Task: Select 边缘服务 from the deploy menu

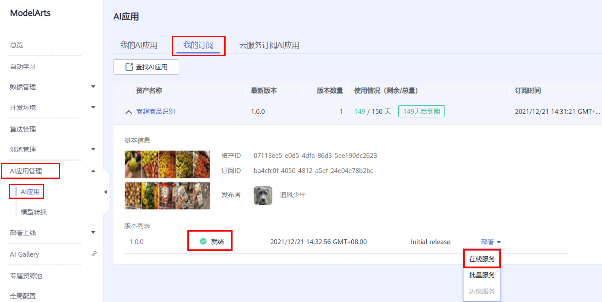Action: [482, 291]
